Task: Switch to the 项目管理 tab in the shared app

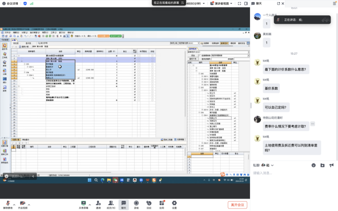Action: pos(5,40)
